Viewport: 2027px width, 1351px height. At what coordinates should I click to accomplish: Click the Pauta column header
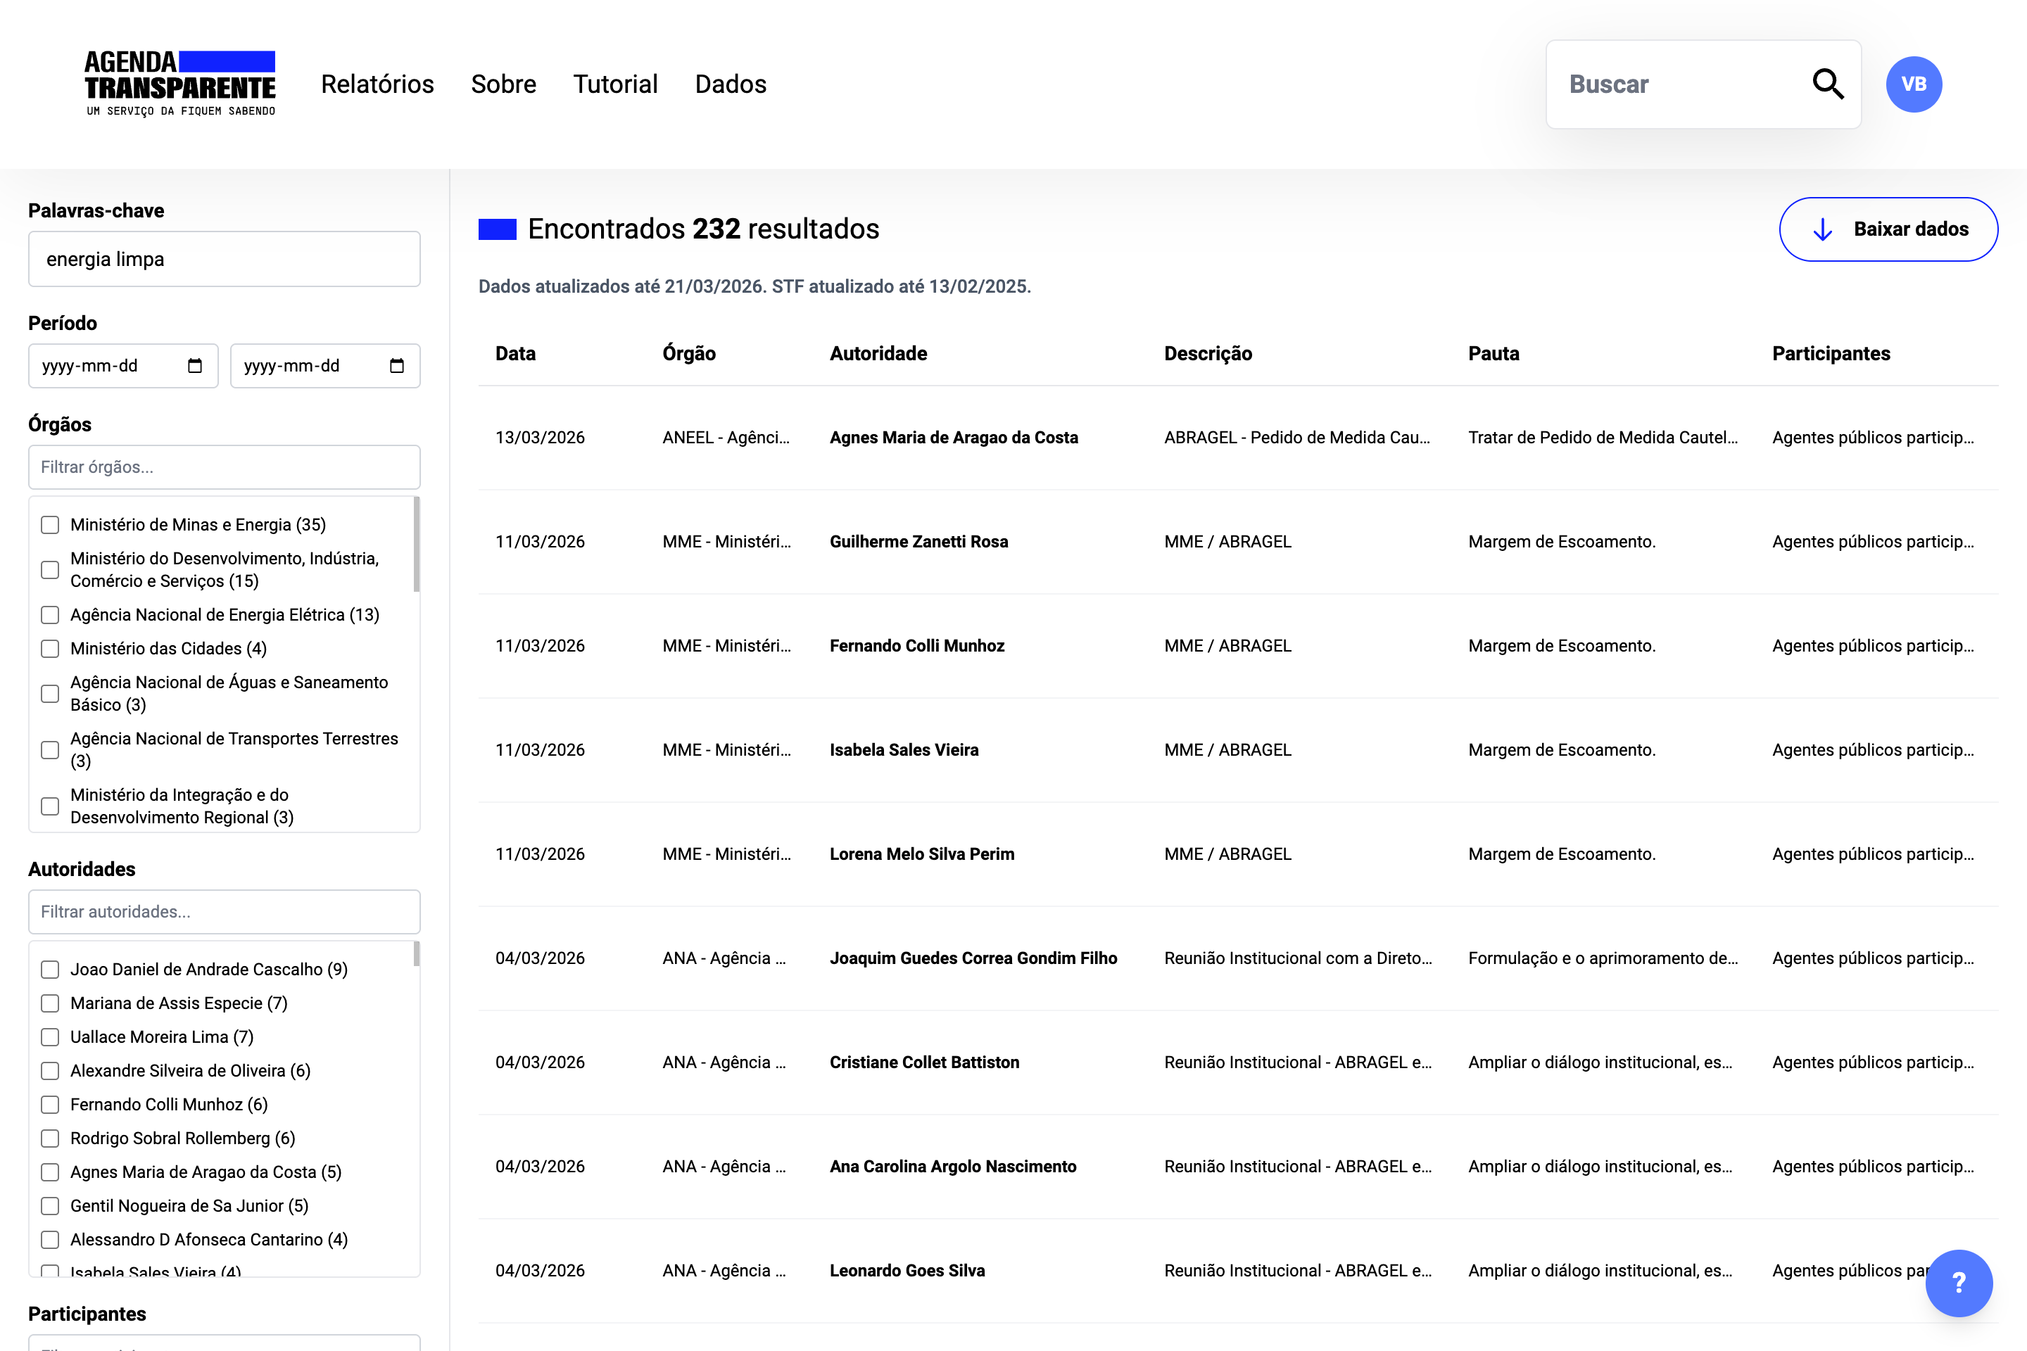click(1494, 353)
